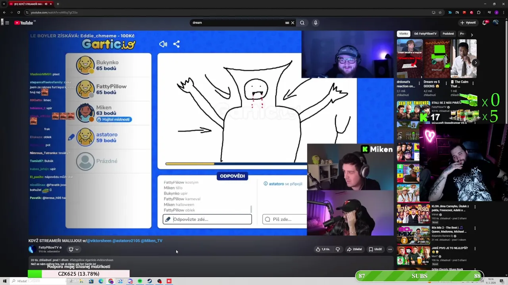
Task: Show more filter chips with the right arrow
Action: coord(471,35)
